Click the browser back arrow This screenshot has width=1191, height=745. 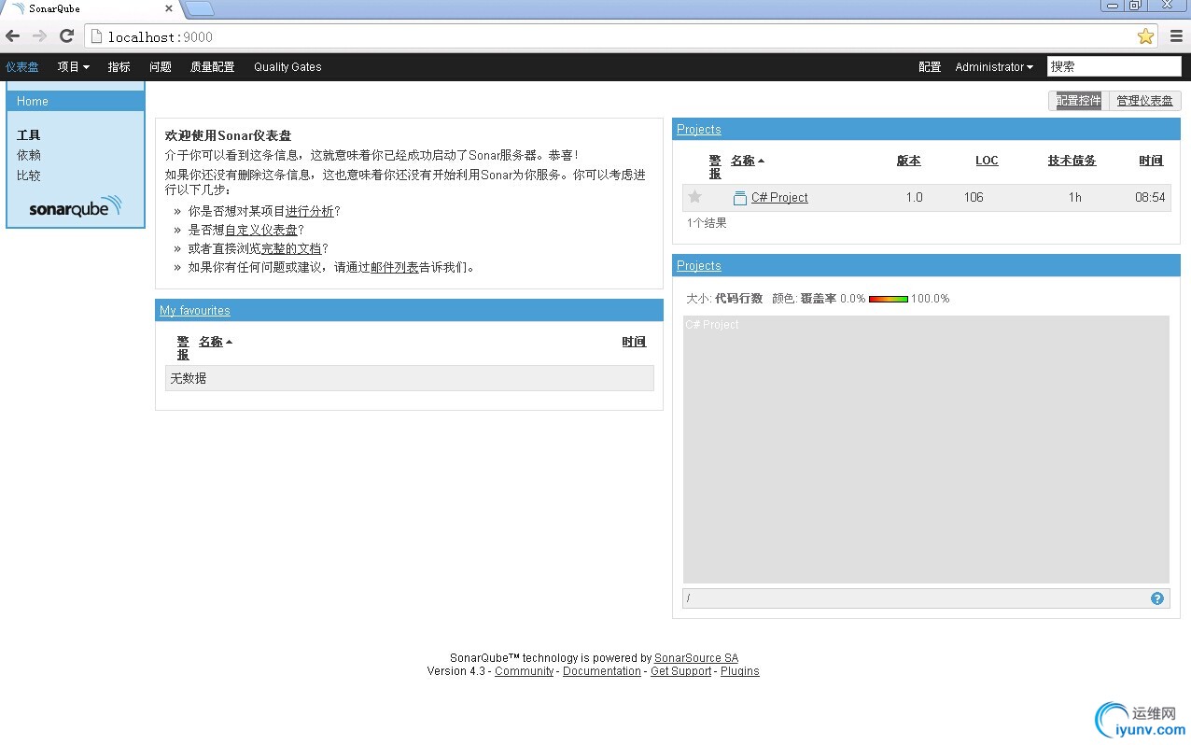tap(12, 36)
